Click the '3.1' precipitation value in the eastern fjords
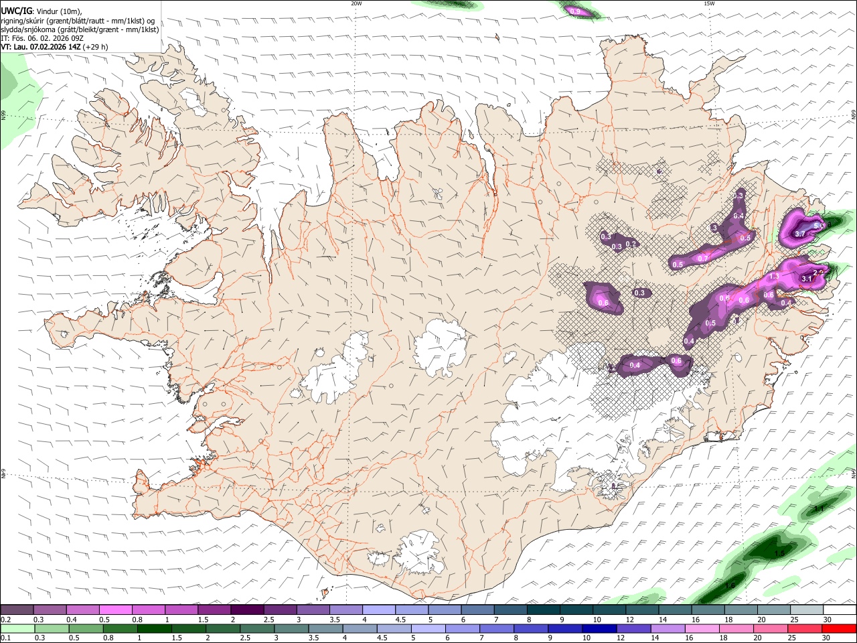Screen dimensions: 857x643 (x=807, y=279)
